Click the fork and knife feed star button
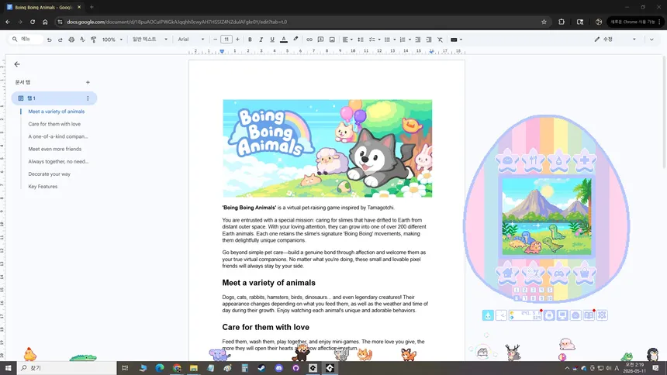The image size is (667, 375). tap(533, 160)
